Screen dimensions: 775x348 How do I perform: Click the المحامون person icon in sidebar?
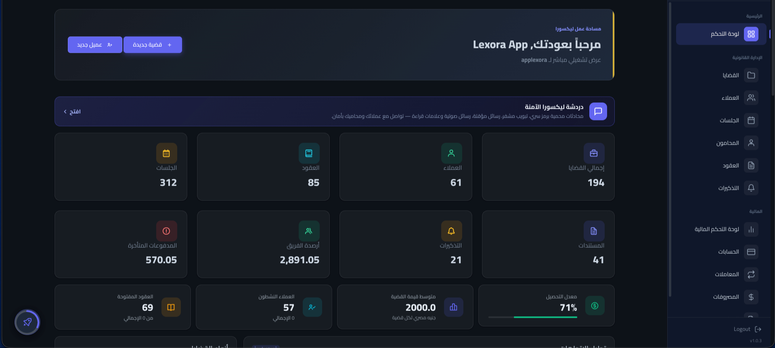751,143
